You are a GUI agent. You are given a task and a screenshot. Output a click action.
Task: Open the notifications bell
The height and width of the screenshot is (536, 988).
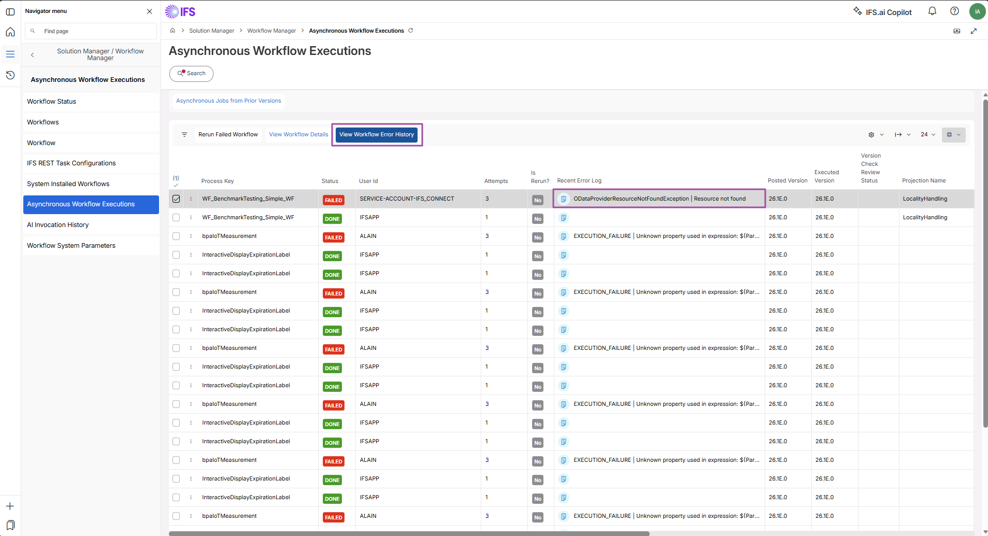(932, 11)
